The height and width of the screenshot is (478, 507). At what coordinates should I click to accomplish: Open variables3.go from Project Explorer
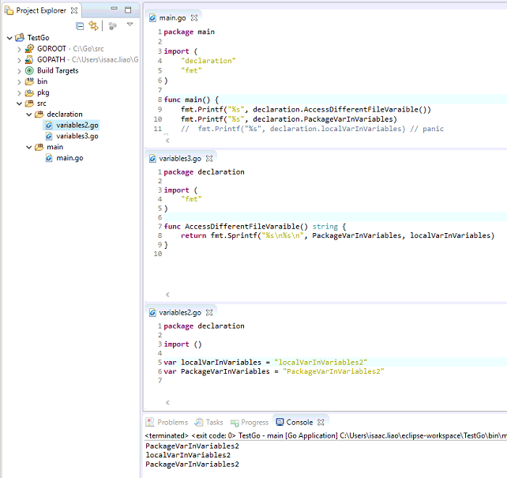tap(77, 136)
